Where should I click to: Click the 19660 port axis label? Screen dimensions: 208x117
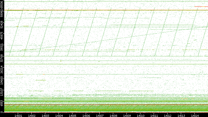[x=2, y=81]
